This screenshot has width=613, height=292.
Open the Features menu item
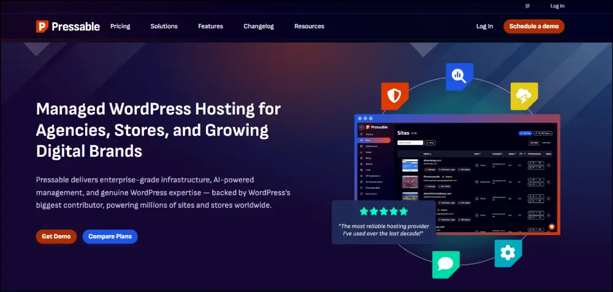210,26
